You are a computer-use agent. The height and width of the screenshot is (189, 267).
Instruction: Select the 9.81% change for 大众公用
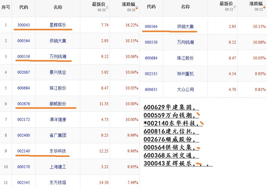click(260, 90)
